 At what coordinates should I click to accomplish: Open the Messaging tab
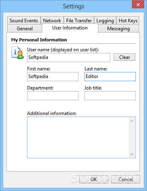pos(118,29)
